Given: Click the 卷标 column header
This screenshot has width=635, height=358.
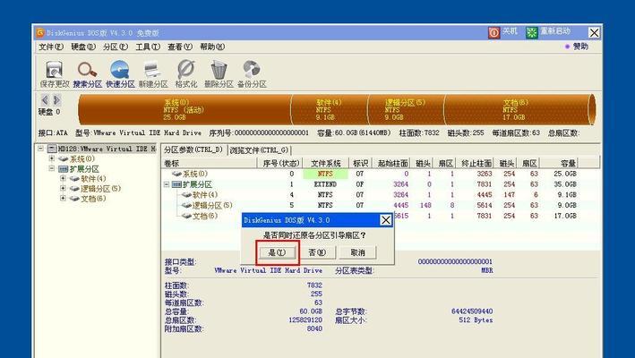Looking at the screenshot, I should click(210, 163).
